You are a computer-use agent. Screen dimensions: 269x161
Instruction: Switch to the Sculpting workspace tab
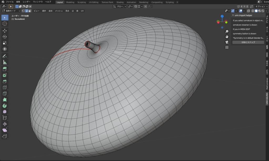pyautogui.click(x=81, y=2)
